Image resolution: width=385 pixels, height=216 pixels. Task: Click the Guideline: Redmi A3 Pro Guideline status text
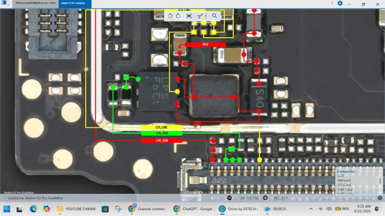[35, 198]
